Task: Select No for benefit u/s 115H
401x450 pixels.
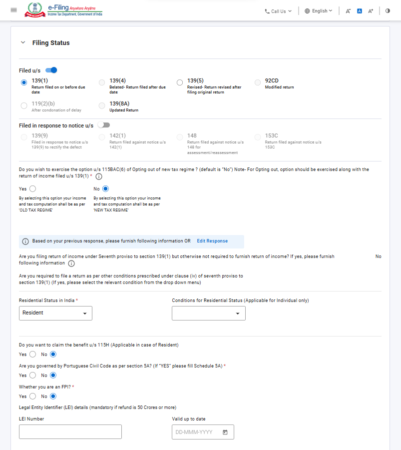Action: [53, 354]
